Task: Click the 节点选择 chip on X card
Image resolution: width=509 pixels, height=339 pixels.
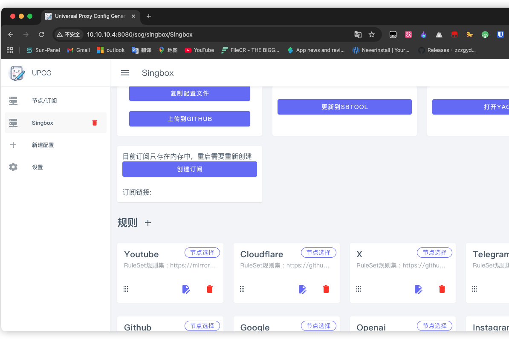Action: (435, 253)
